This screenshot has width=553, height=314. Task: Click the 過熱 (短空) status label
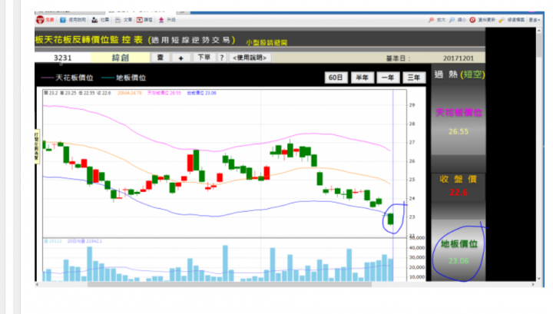(x=459, y=74)
